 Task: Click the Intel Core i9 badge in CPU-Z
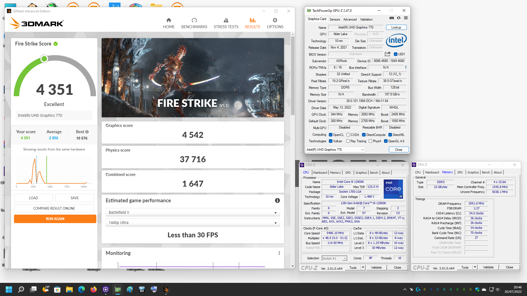(393, 189)
